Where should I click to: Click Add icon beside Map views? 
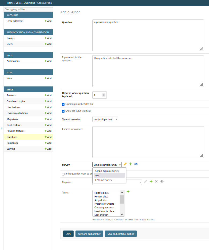point(48,119)
